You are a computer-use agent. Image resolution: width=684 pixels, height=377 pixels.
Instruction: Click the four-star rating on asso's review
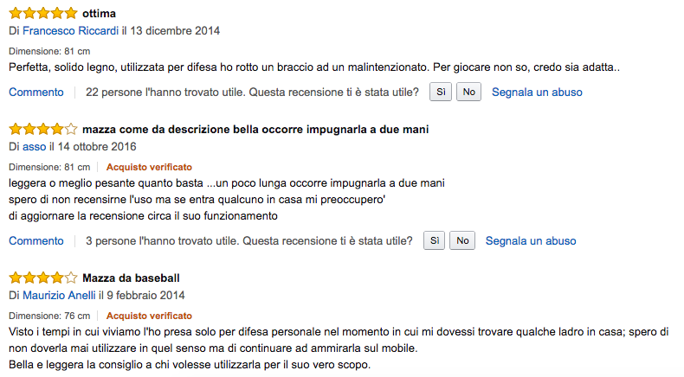coord(42,130)
